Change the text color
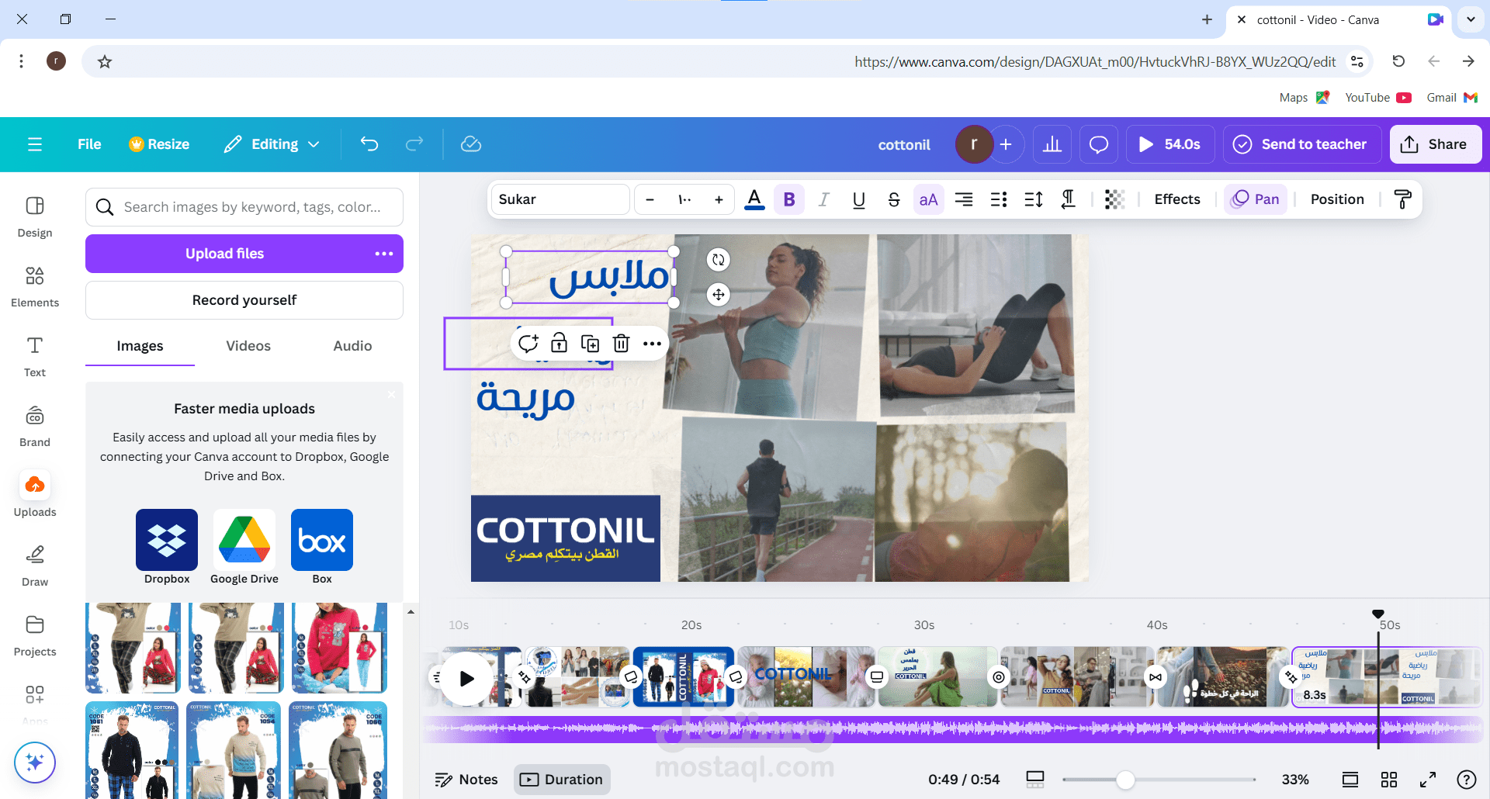The height and width of the screenshot is (799, 1490). click(754, 199)
